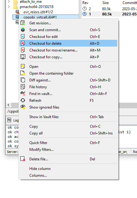Screen dimensions: 137x198
Task: Choose Refresh
Action: pyautogui.click(x=68, y=101)
